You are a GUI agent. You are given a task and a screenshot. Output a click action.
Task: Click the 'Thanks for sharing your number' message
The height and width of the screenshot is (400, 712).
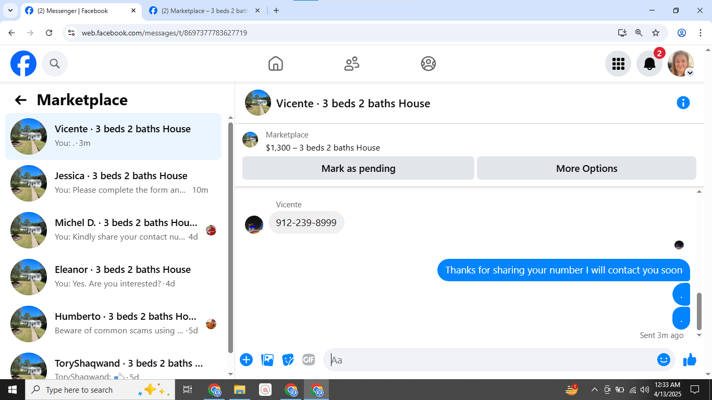coord(564,270)
